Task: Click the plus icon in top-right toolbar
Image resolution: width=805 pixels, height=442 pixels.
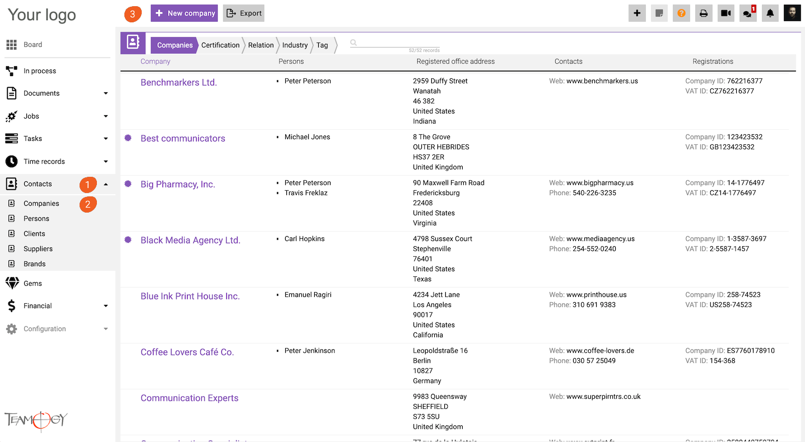Action: coord(637,13)
